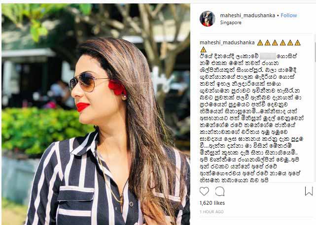Open the Singapore location tag
This screenshot has height=225, width=316.
[x=231, y=23]
